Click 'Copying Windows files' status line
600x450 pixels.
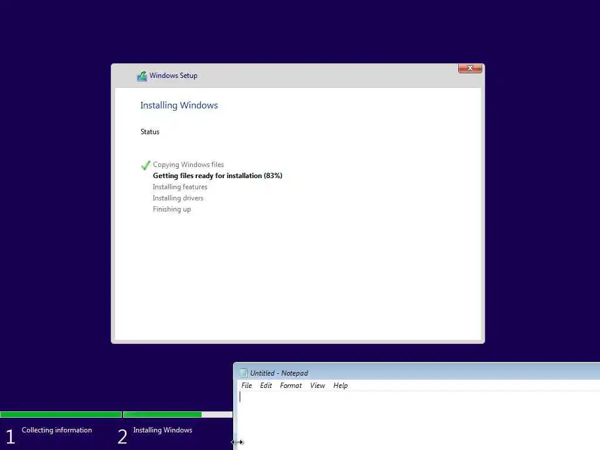[188, 165]
